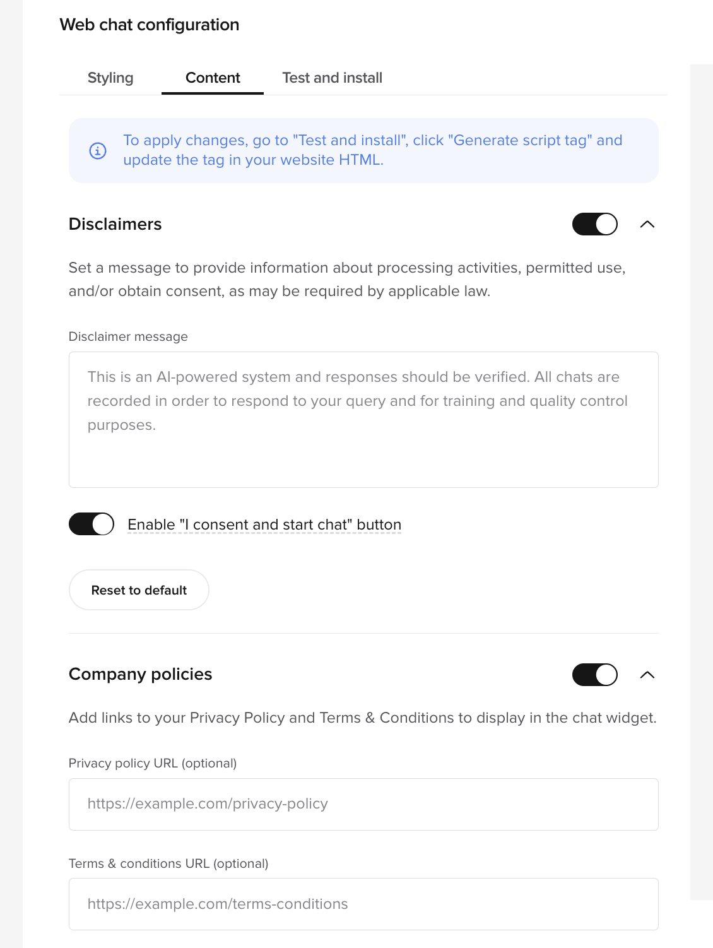Click the Privacy policy URL field
Viewport: 713px width, 948px height.
tap(363, 804)
